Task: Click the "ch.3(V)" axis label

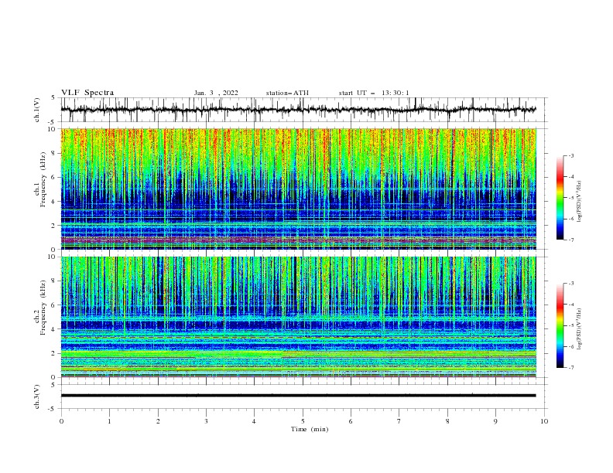Action: point(37,396)
